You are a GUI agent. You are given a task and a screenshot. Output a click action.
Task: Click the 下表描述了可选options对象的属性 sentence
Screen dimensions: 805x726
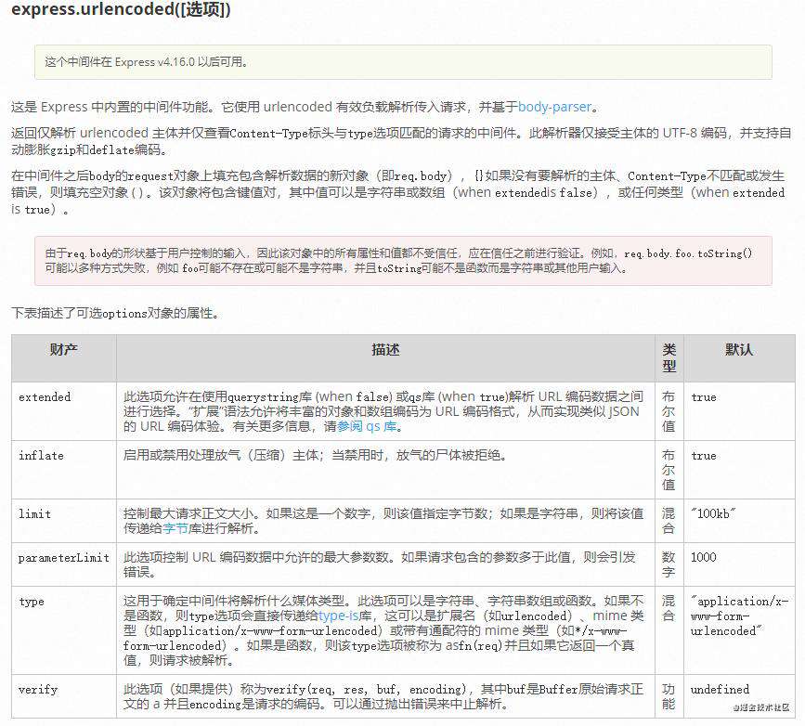click(115, 313)
